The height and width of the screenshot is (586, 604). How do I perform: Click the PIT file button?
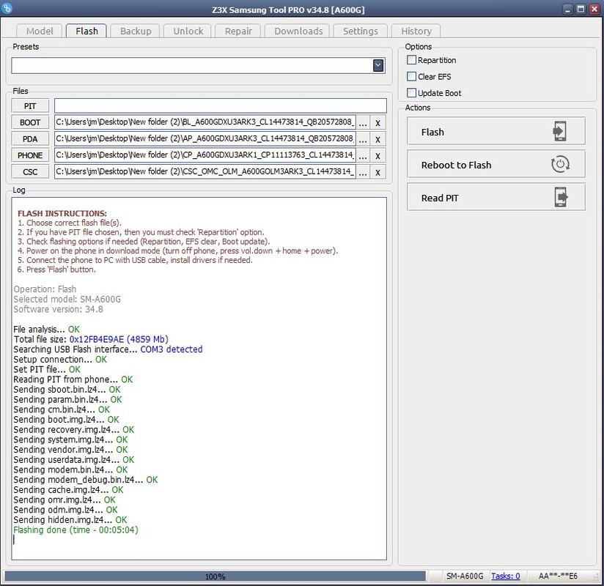tap(30, 106)
